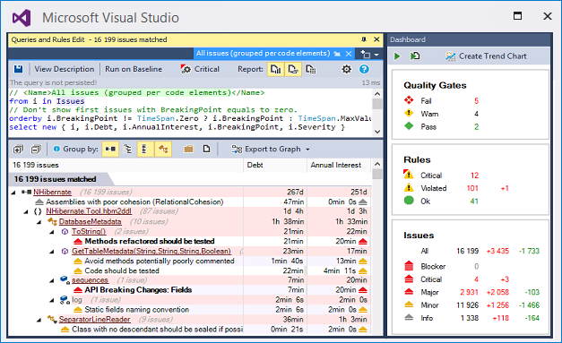This screenshot has height=343, width=562.
Task: Click the red Critical issues icon in Issues
Action: point(409,279)
